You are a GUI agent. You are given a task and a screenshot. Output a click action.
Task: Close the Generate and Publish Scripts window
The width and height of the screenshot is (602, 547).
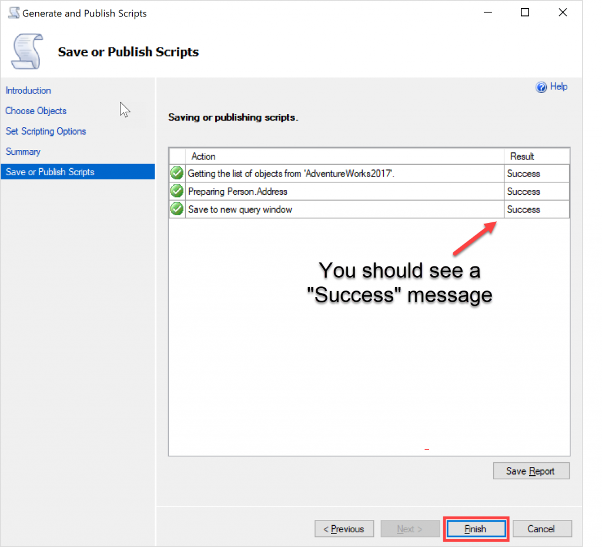[563, 13]
